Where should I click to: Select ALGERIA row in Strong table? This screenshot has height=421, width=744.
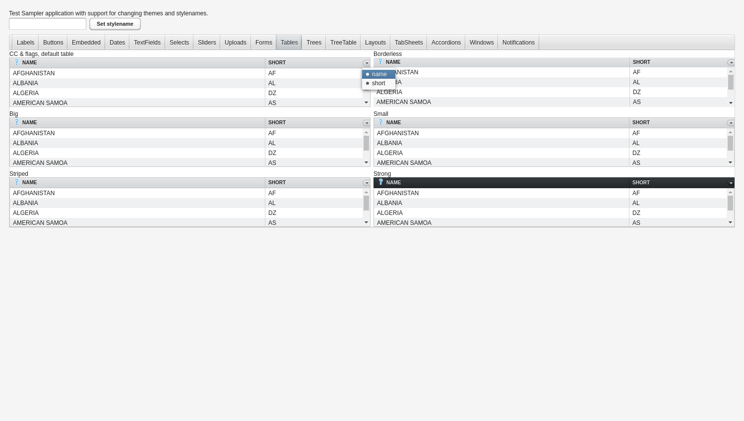(550, 213)
